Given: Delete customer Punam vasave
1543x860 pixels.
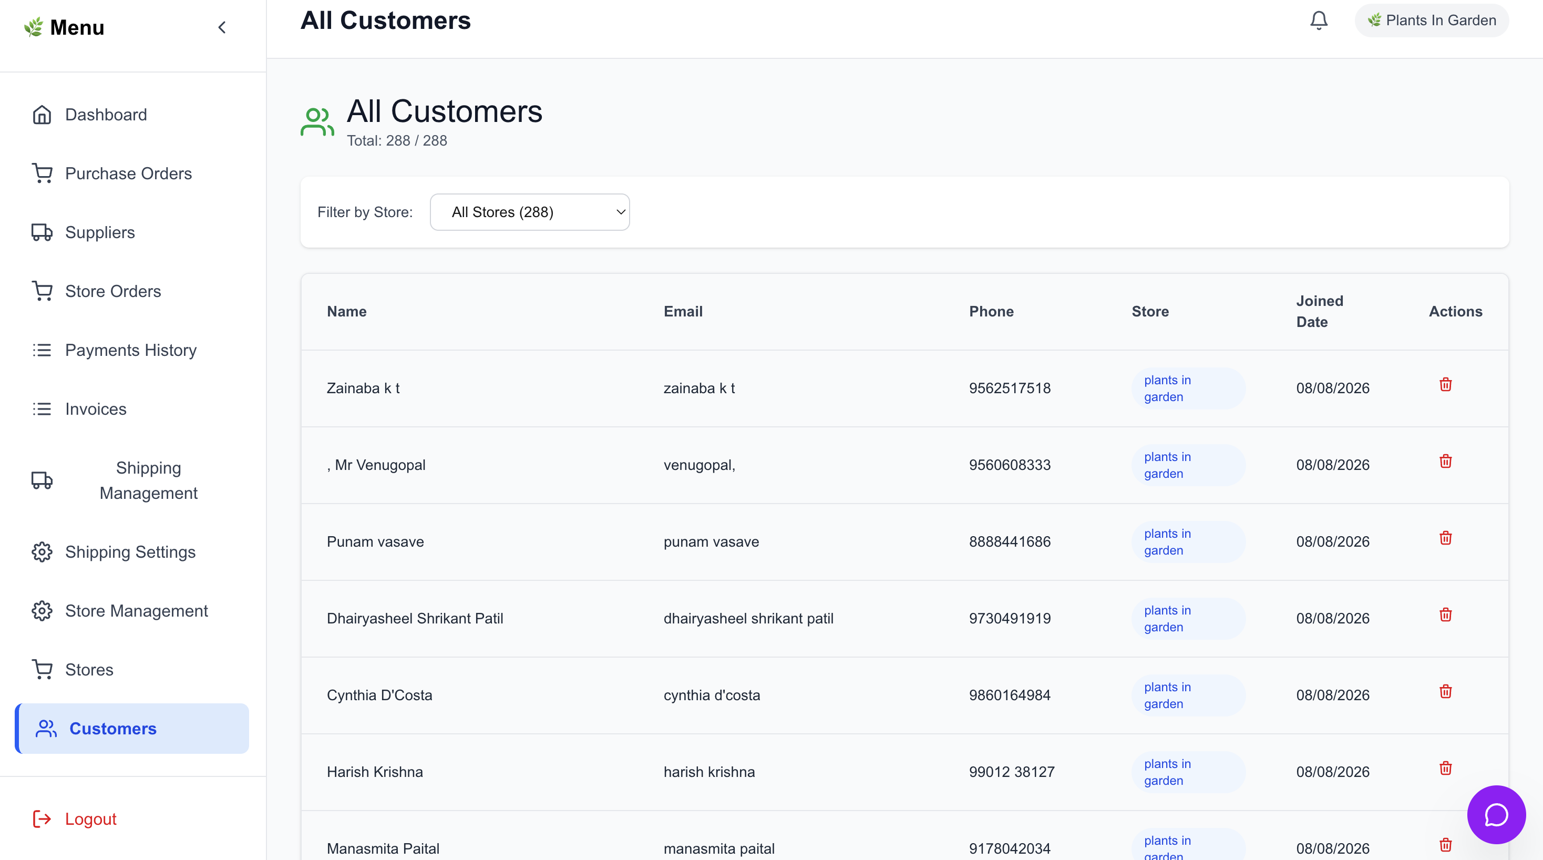Looking at the screenshot, I should 1445,538.
